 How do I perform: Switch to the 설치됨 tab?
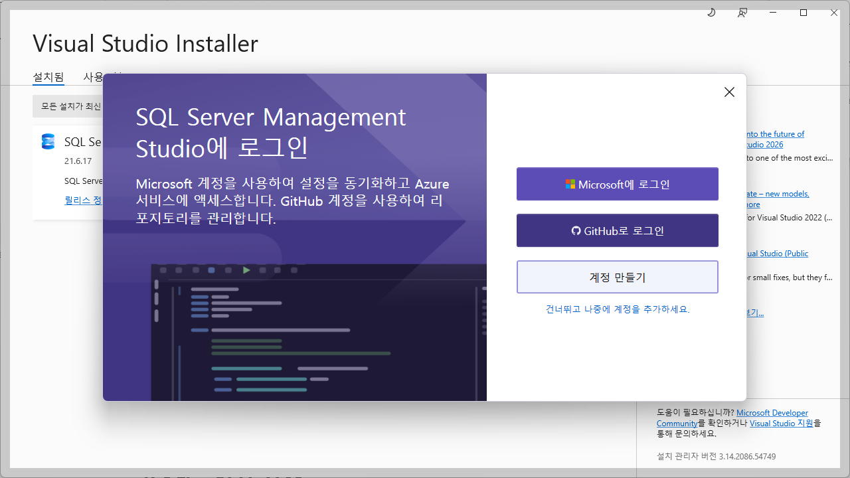click(48, 77)
